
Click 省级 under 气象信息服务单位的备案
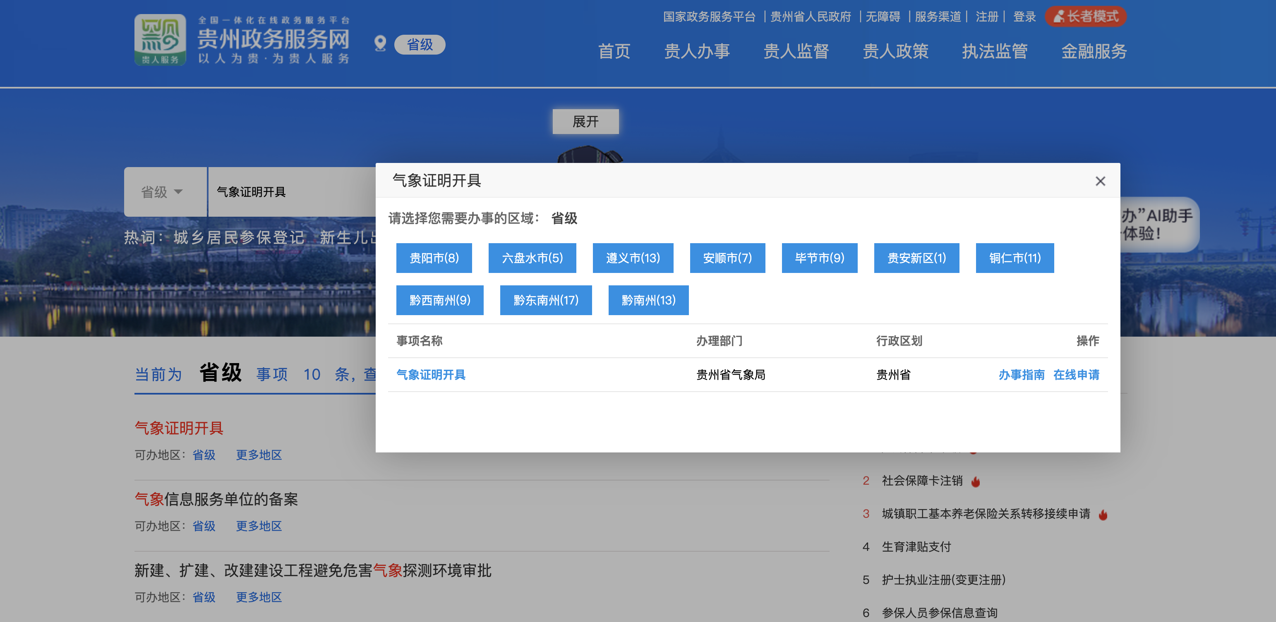(x=204, y=526)
